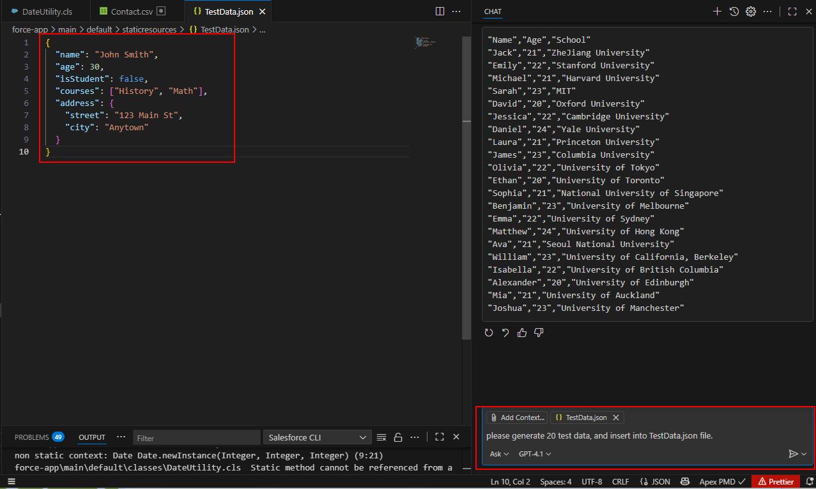Screen dimensions: 816x489
Task: Open chat settings gear icon
Action: click(751, 11)
